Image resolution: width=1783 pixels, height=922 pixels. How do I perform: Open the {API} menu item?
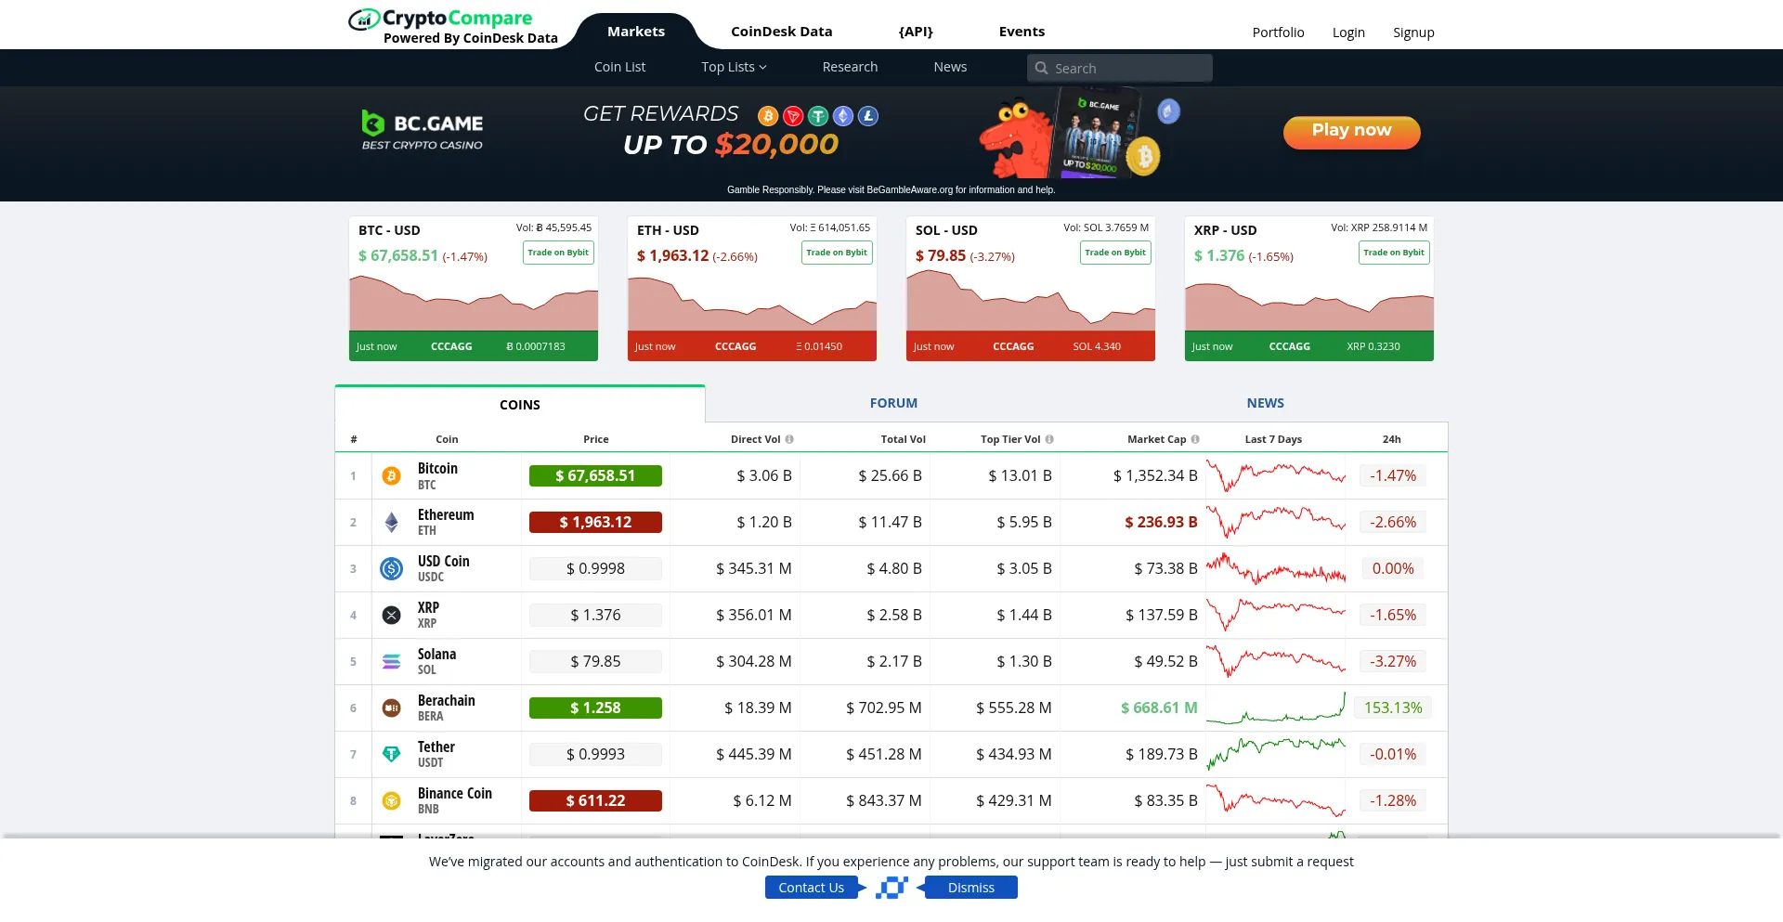tap(916, 32)
